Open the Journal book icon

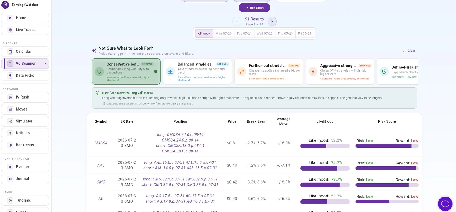(x=10, y=179)
